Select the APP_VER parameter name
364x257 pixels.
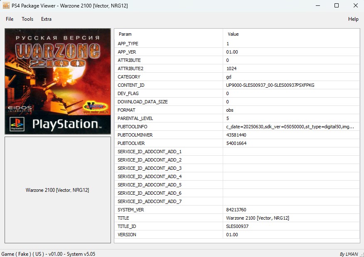click(127, 52)
